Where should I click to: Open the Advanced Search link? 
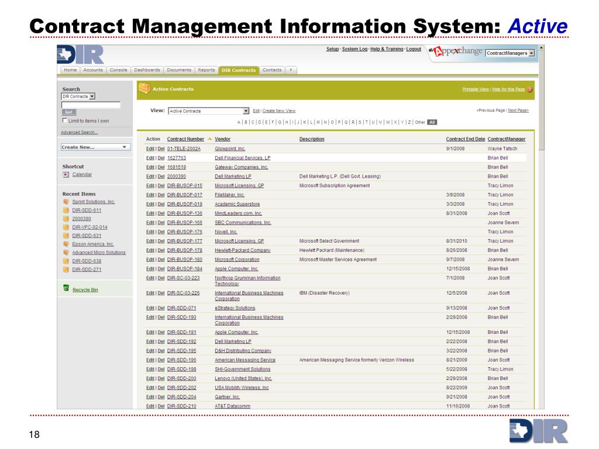click(80, 132)
